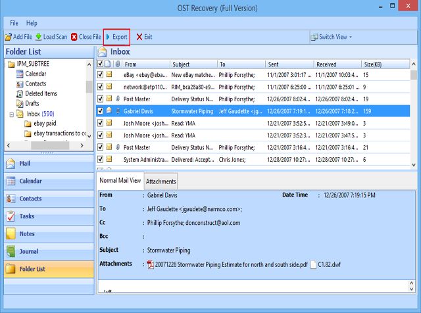Open the Journal navigation pane
Screen dimensions: 421x313
click(x=49, y=251)
